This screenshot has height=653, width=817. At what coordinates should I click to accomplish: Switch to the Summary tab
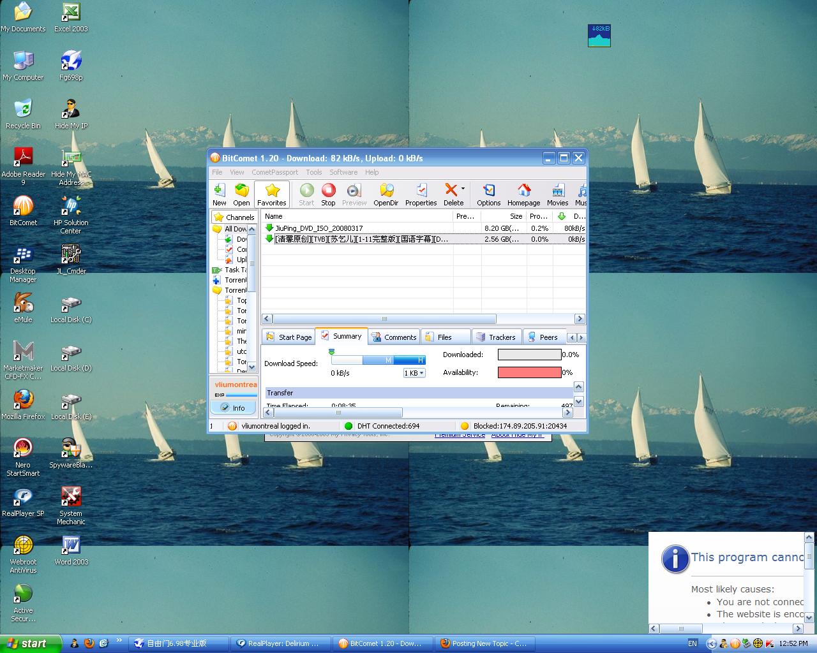click(x=341, y=336)
